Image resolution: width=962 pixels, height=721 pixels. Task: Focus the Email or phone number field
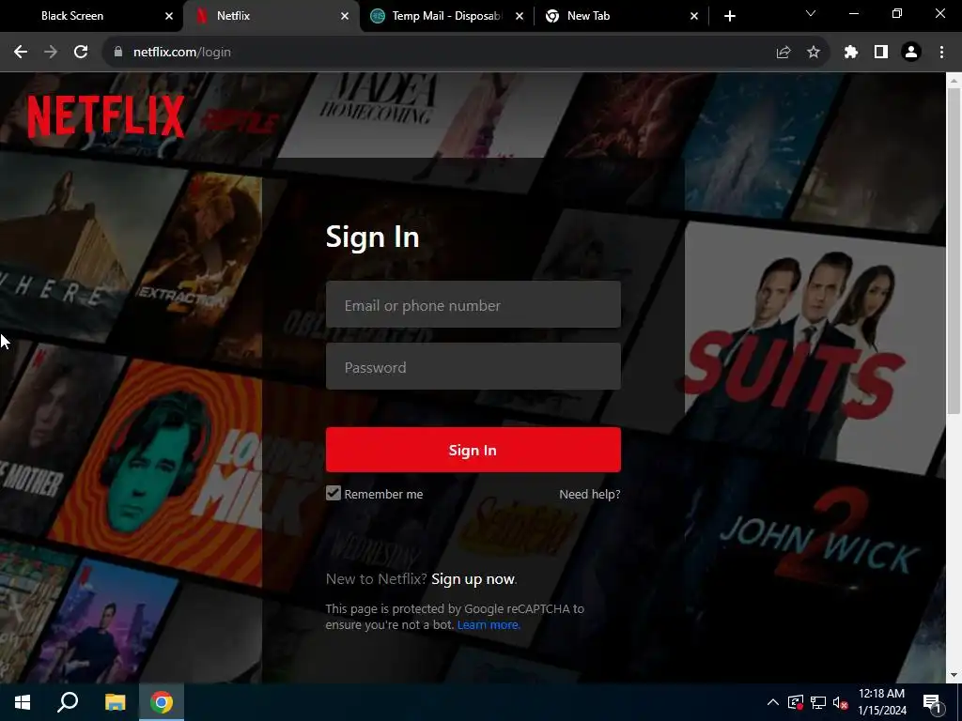click(x=473, y=305)
